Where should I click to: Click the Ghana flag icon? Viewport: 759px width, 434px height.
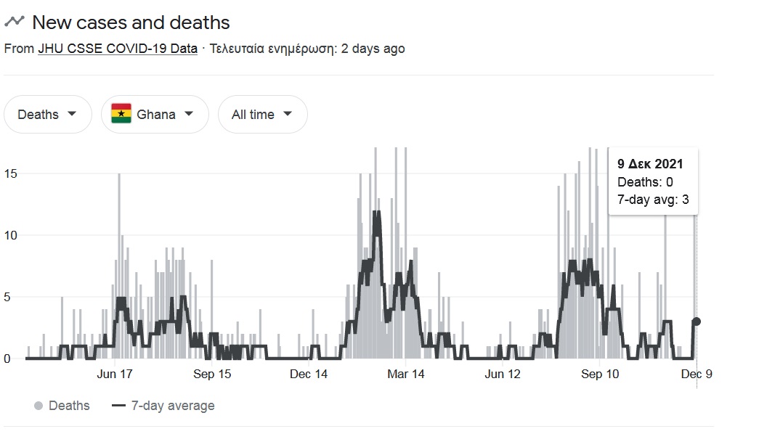(121, 114)
